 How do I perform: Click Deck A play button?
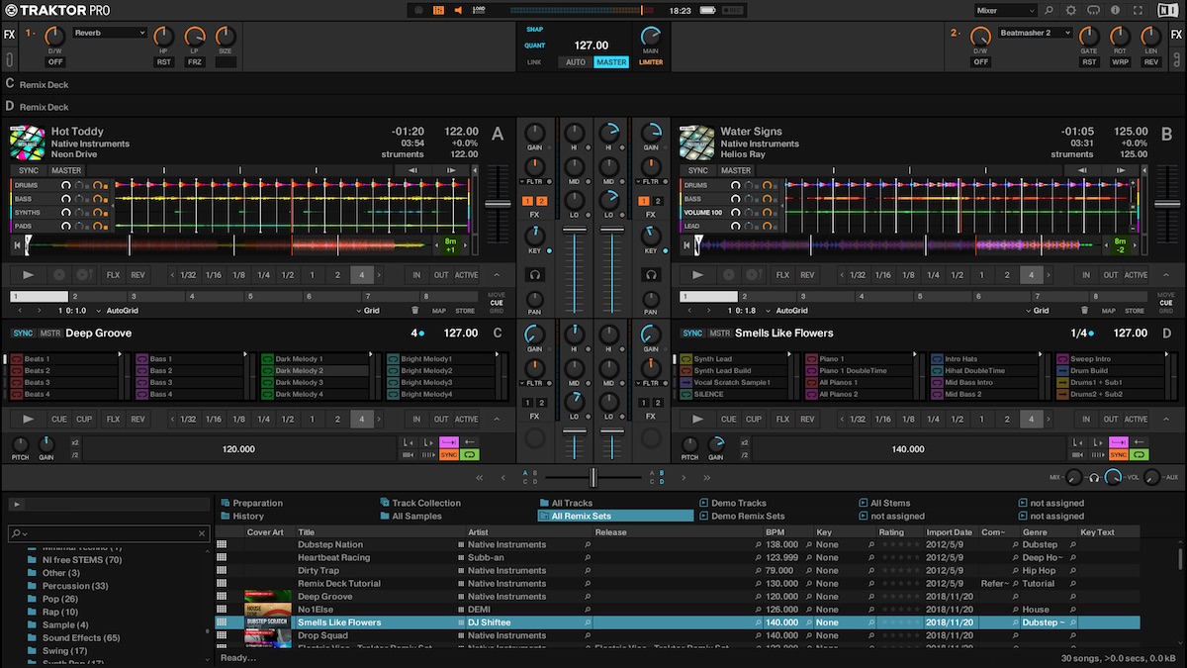29,275
